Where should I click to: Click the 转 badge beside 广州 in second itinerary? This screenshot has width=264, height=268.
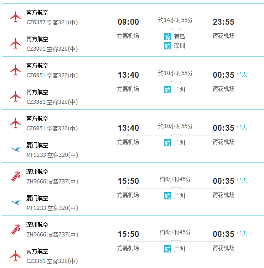tap(167, 90)
